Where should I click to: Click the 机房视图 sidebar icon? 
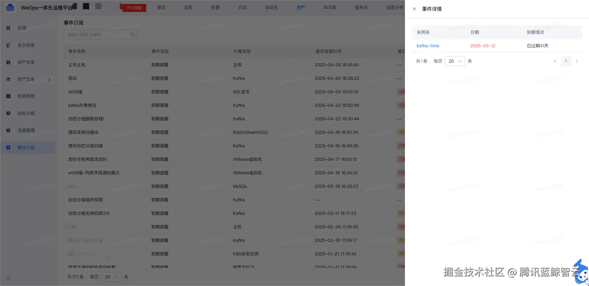[8, 96]
